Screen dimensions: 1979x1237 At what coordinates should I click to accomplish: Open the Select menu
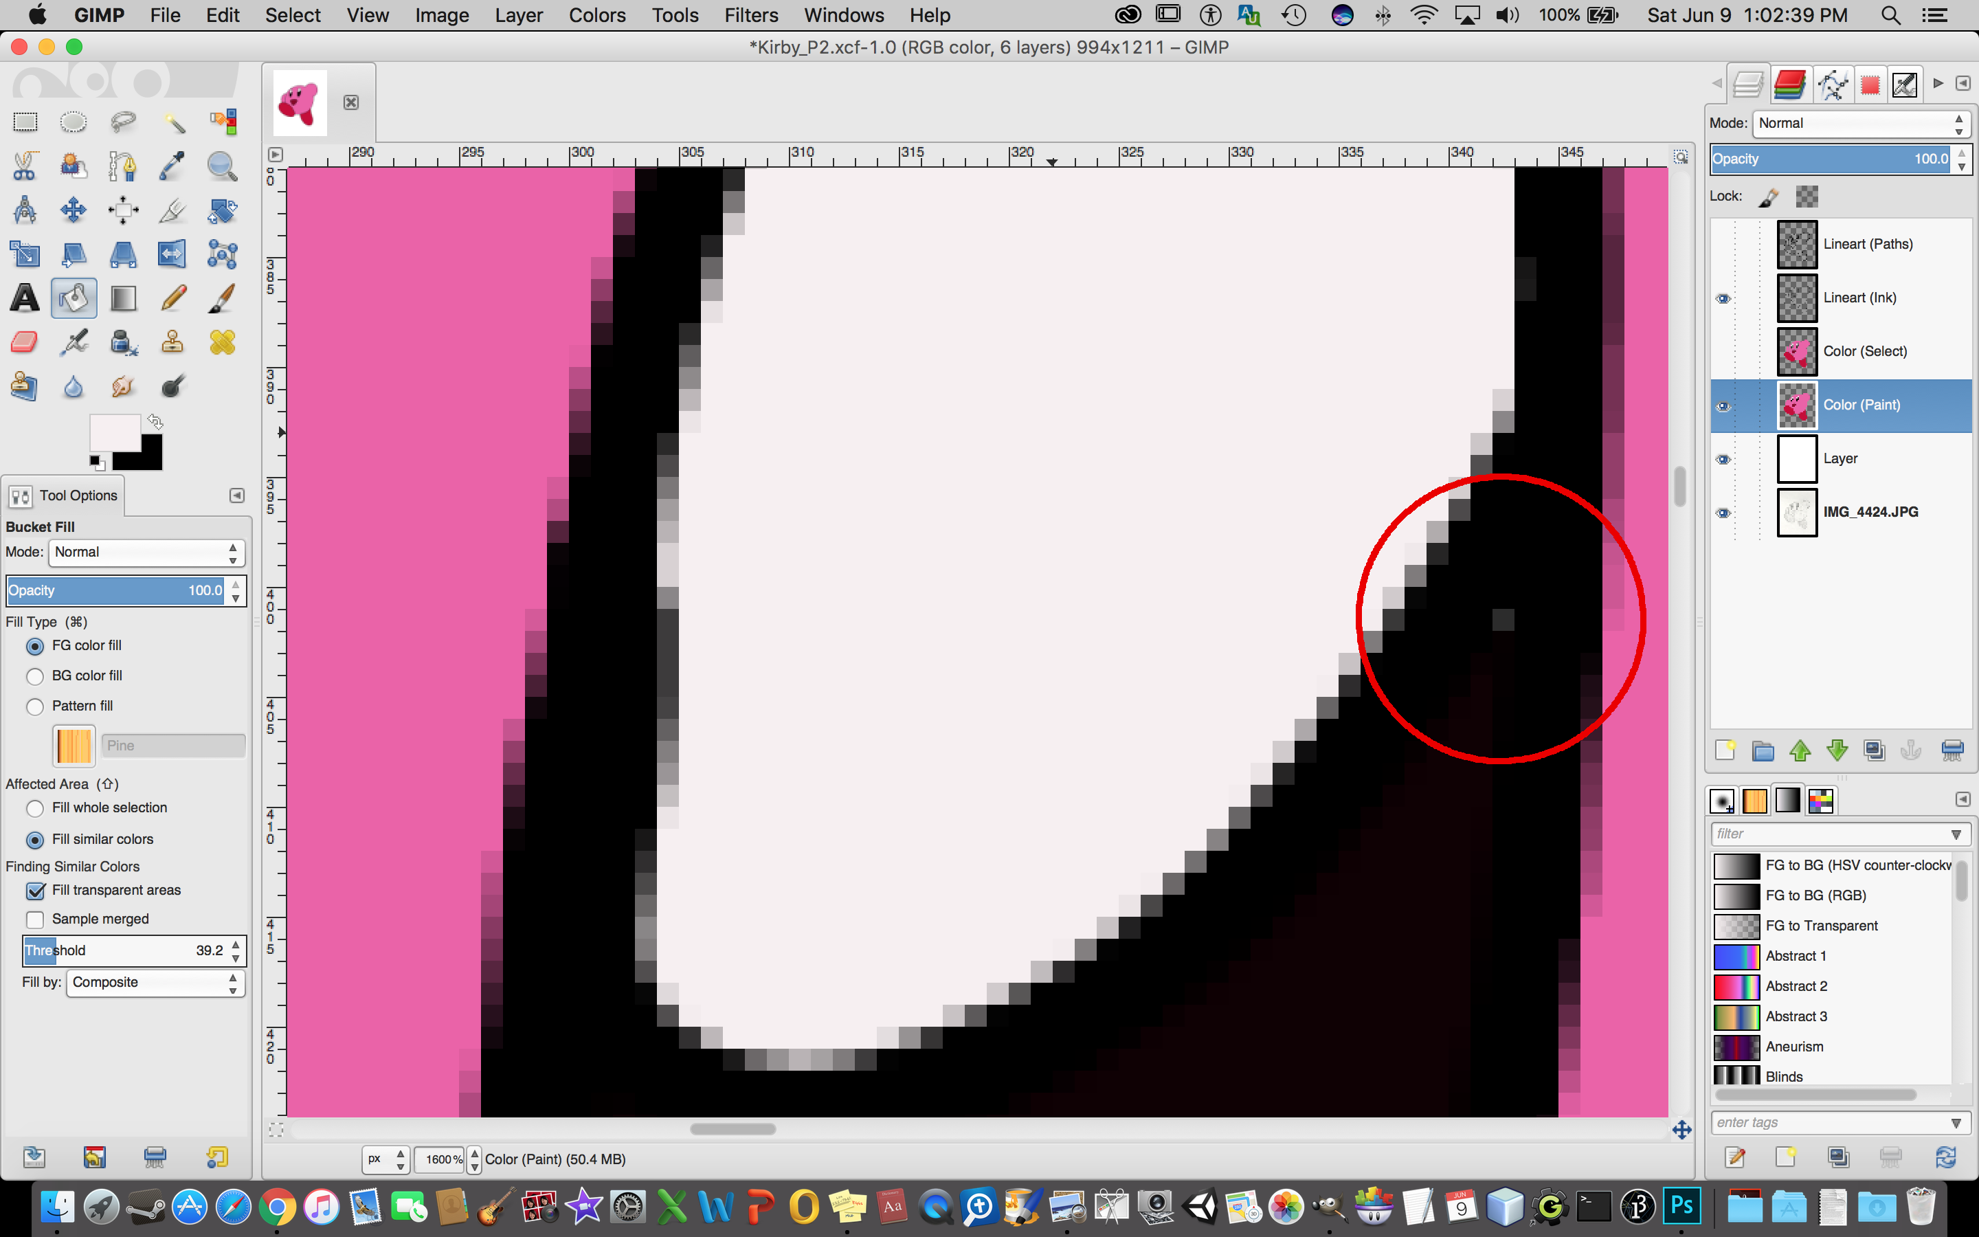point(293,16)
